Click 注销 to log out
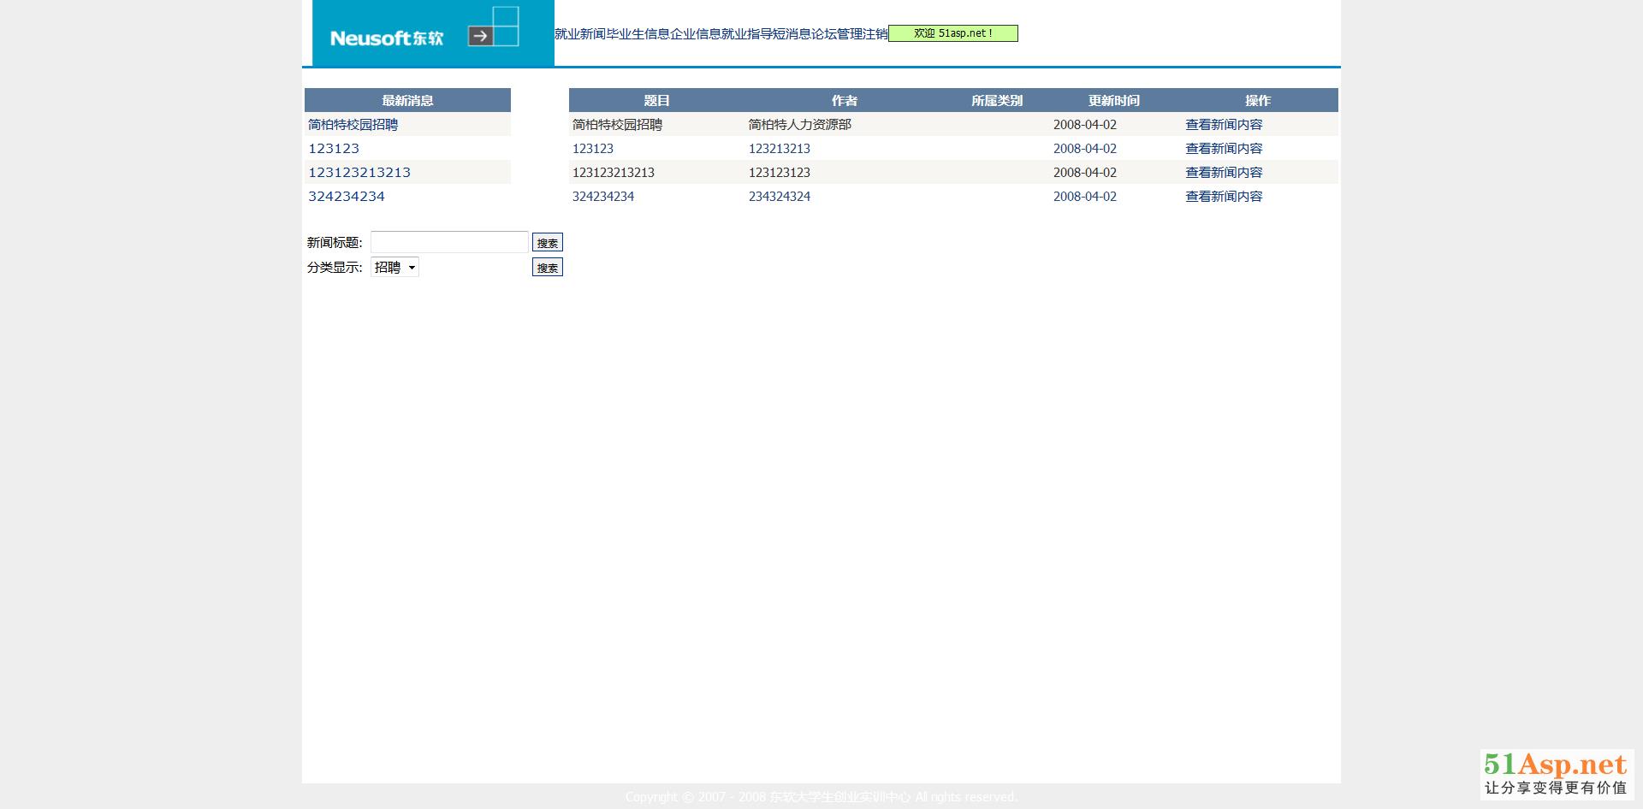Viewport: 1643px width, 809px height. pyautogui.click(x=875, y=34)
